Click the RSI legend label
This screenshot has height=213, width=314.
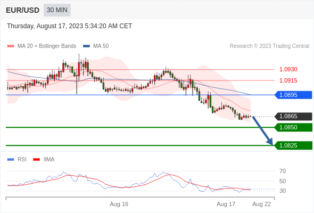point(22,160)
